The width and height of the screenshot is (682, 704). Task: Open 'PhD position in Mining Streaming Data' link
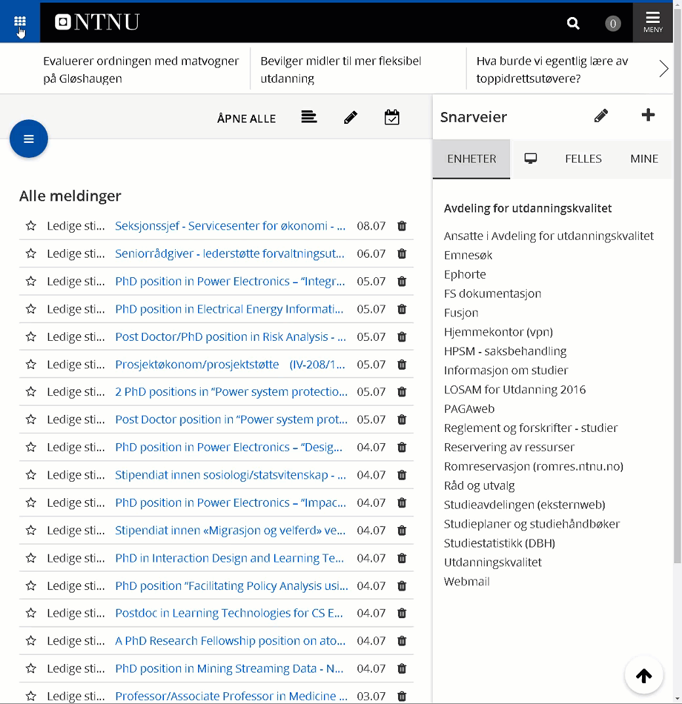pos(229,669)
